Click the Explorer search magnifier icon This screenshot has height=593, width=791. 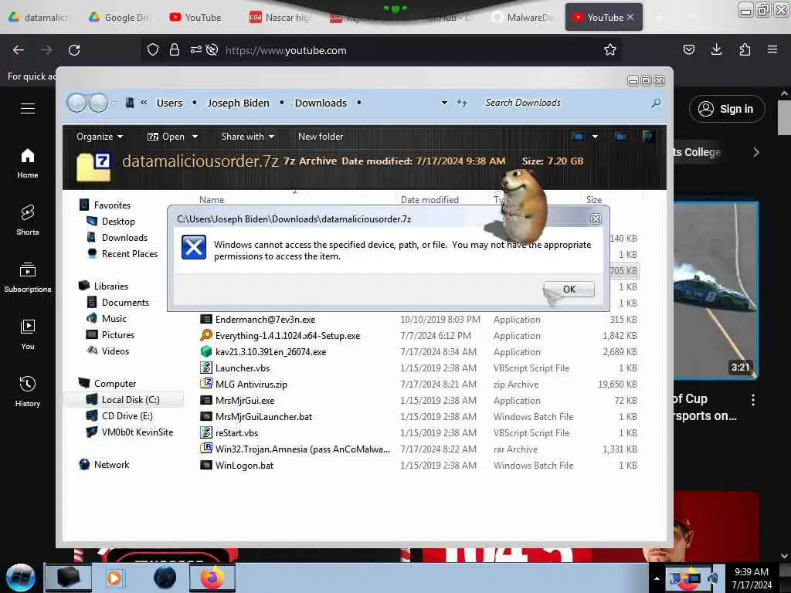(655, 103)
